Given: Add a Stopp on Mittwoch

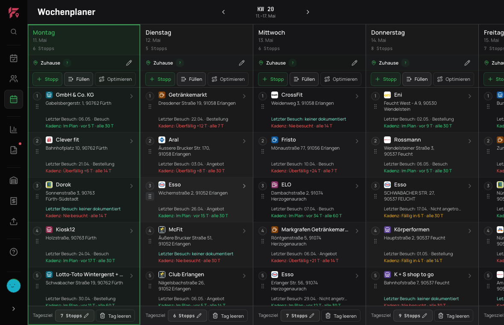Looking at the screenshot, I should click(x=273, y=79).
